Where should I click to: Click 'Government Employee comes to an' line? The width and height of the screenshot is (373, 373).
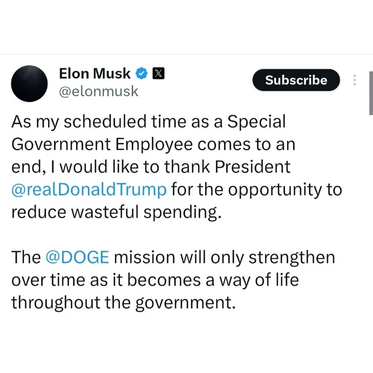[x=153, y=144]
